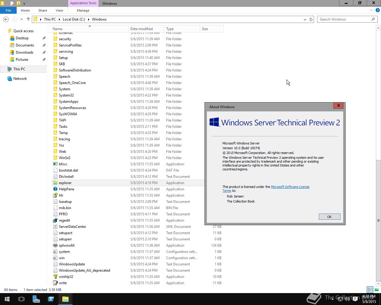
Task: Switch to large thumbnails view layout
Action: (376, 290)
